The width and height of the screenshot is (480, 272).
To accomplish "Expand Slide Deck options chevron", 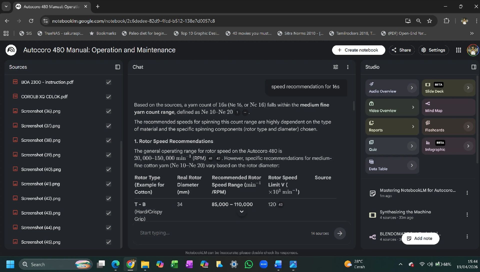I will point(468,88).
